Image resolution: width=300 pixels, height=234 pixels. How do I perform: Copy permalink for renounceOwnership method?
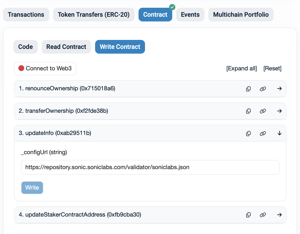[263, 89]
